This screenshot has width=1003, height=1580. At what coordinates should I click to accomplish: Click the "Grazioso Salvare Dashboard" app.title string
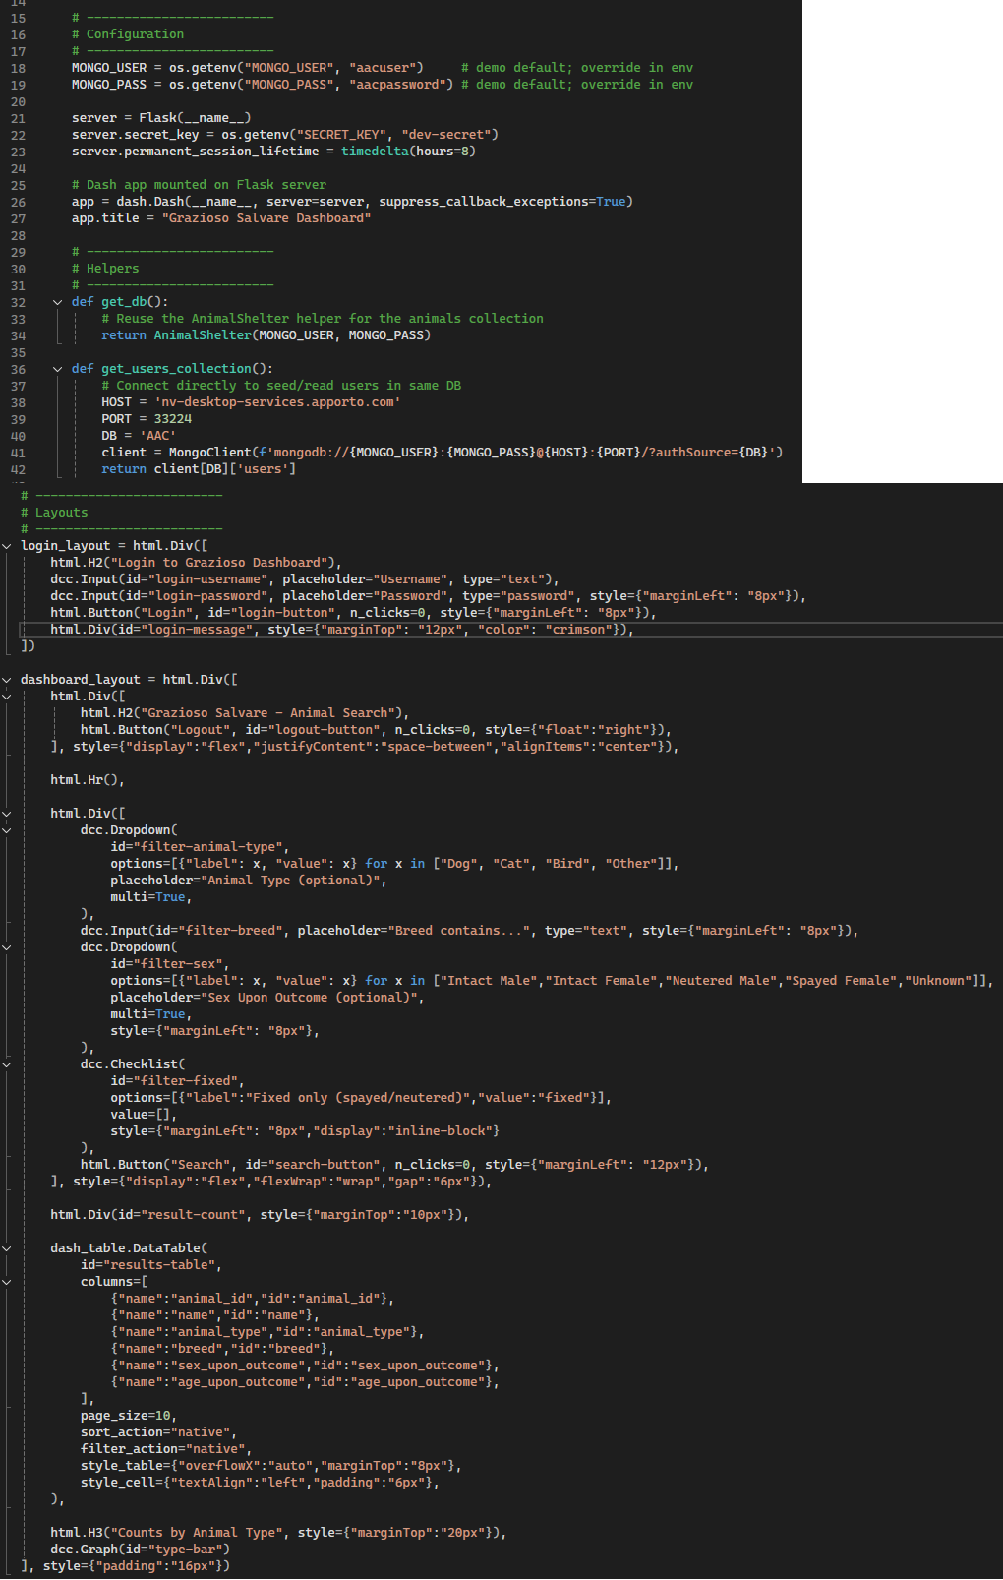[265, 218]
